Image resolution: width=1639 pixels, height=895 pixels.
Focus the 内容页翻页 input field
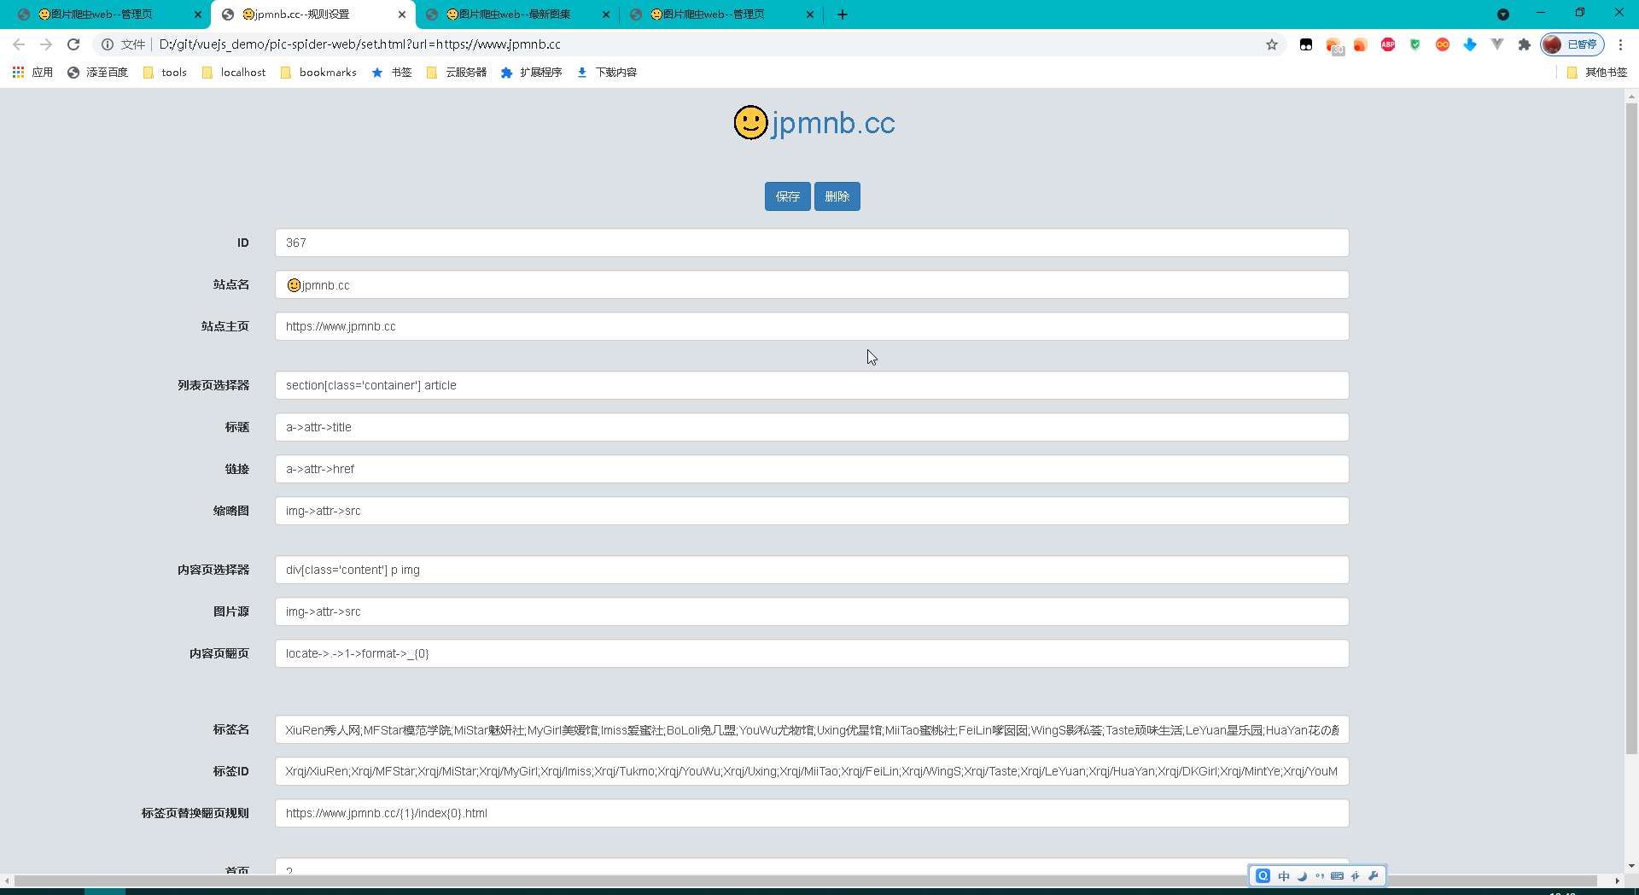pyautogui.click(x=812, y=653)
